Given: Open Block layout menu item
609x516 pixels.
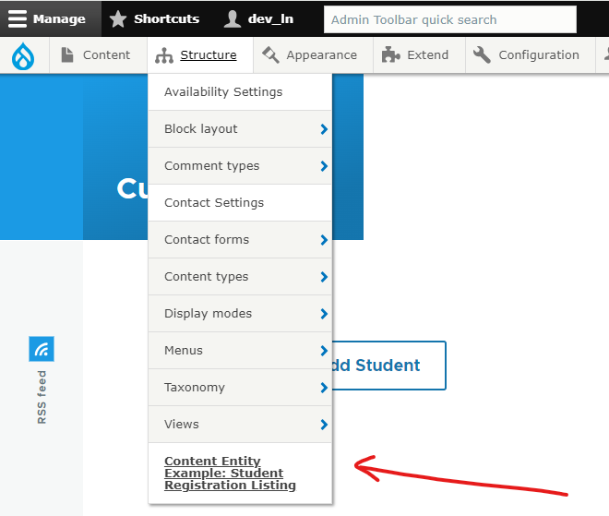Looking at the screenshot, I should [x=240, y=129].
